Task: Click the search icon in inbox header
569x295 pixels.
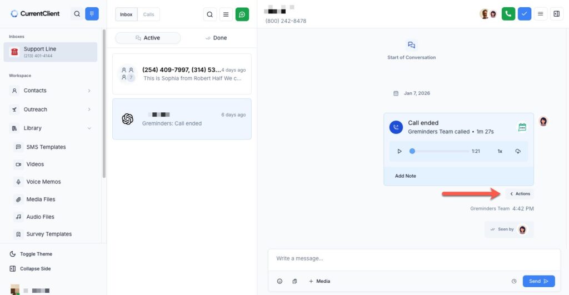Action: pos(209,14)
